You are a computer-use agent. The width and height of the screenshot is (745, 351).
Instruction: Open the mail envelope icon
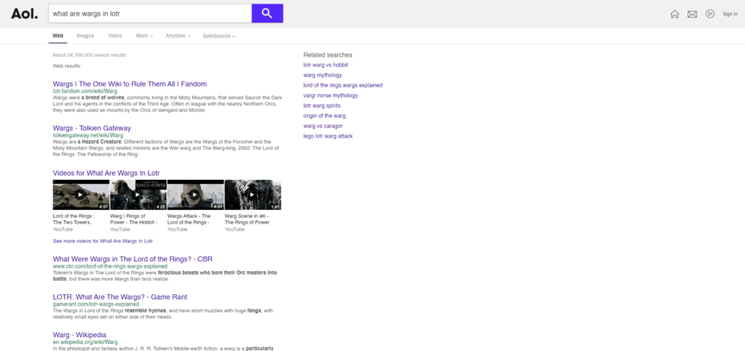[x=692, y=15]
